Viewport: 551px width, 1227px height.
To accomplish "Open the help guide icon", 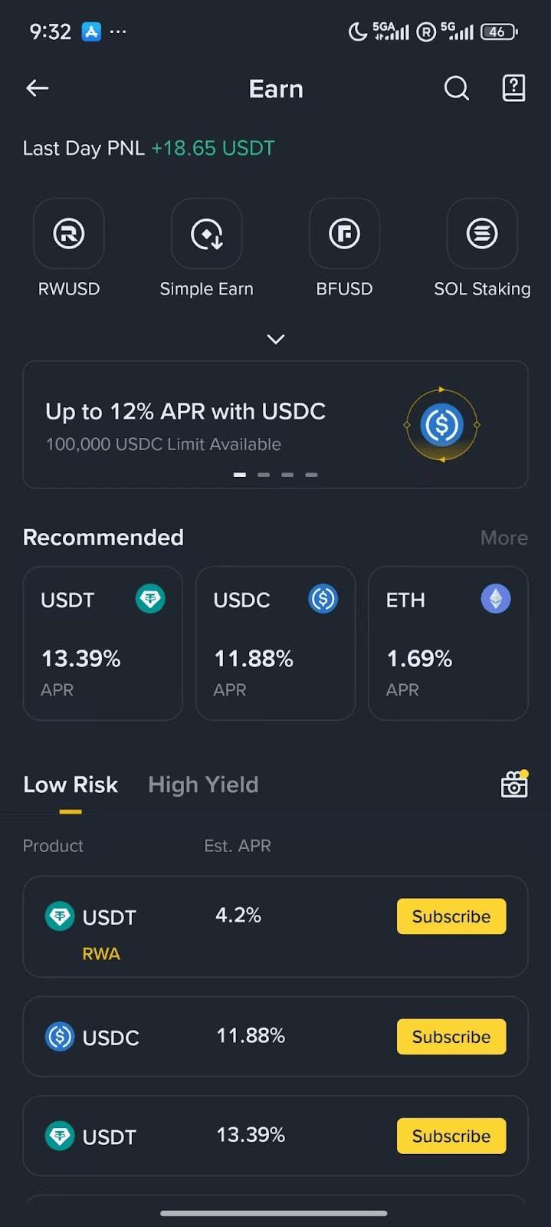I will 513,88.
